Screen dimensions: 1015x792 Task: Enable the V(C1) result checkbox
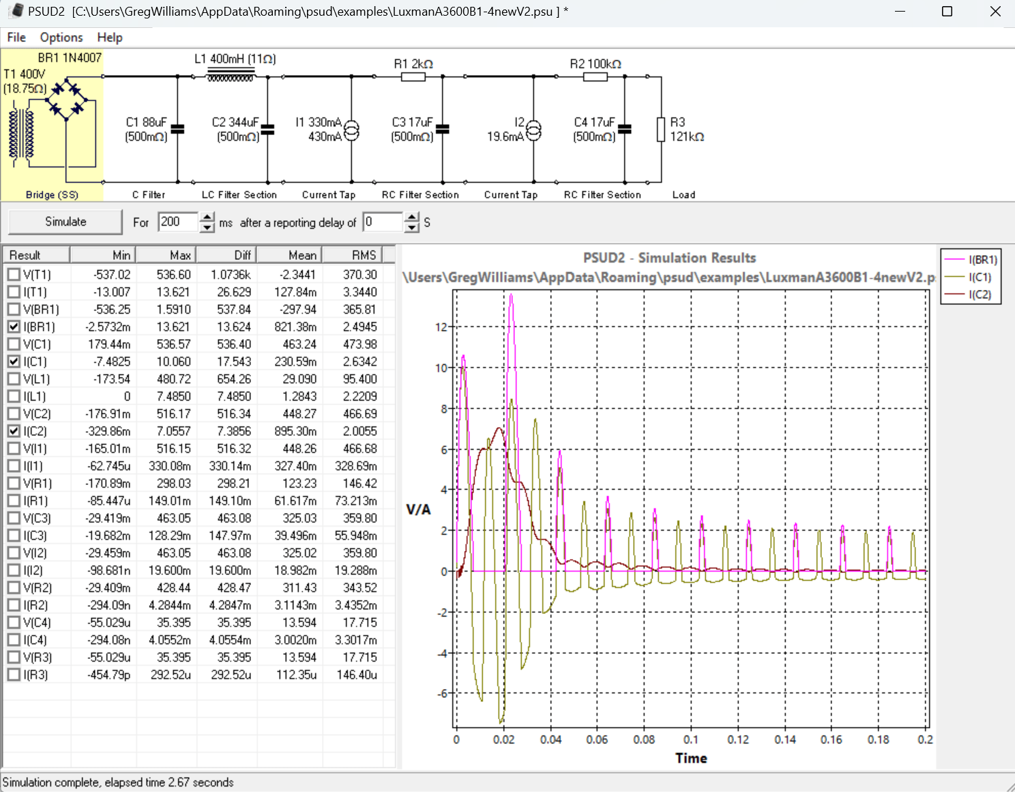click(14, 344)
